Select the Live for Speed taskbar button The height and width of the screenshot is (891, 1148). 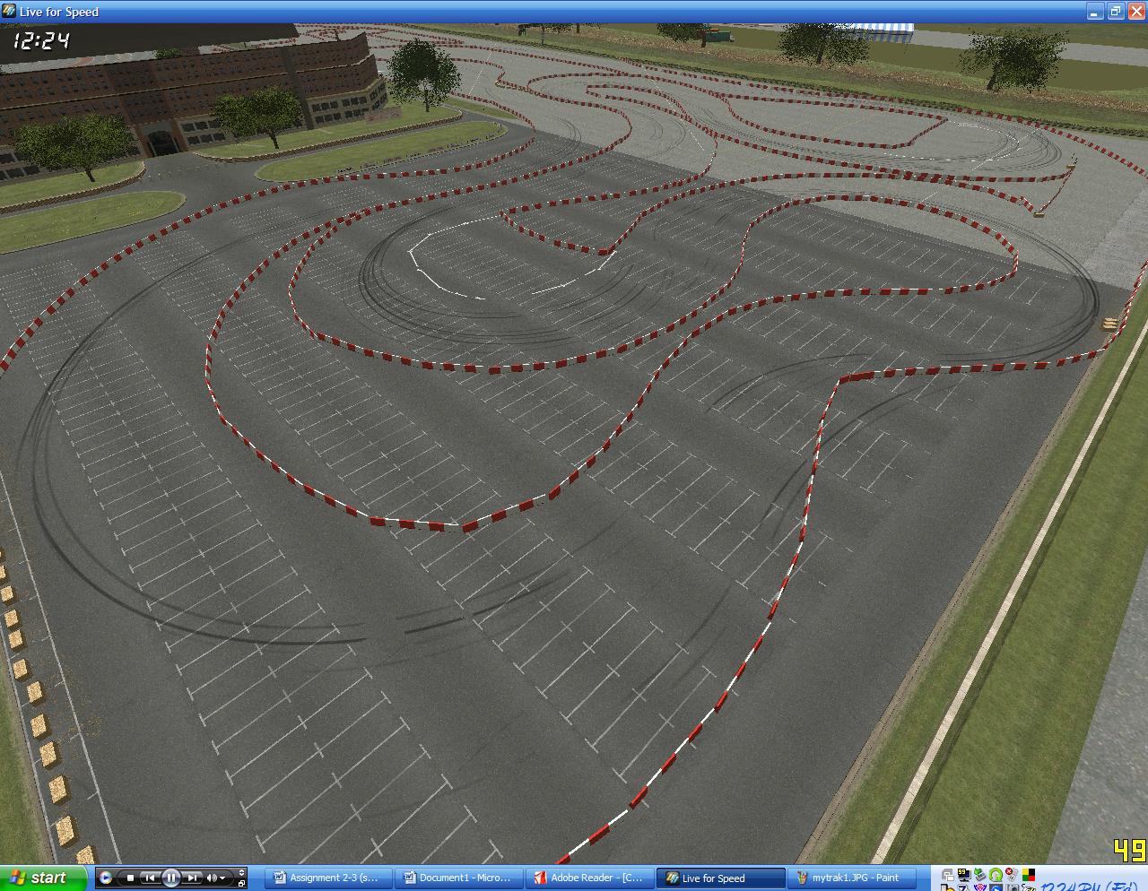click(x=721, y=878)
